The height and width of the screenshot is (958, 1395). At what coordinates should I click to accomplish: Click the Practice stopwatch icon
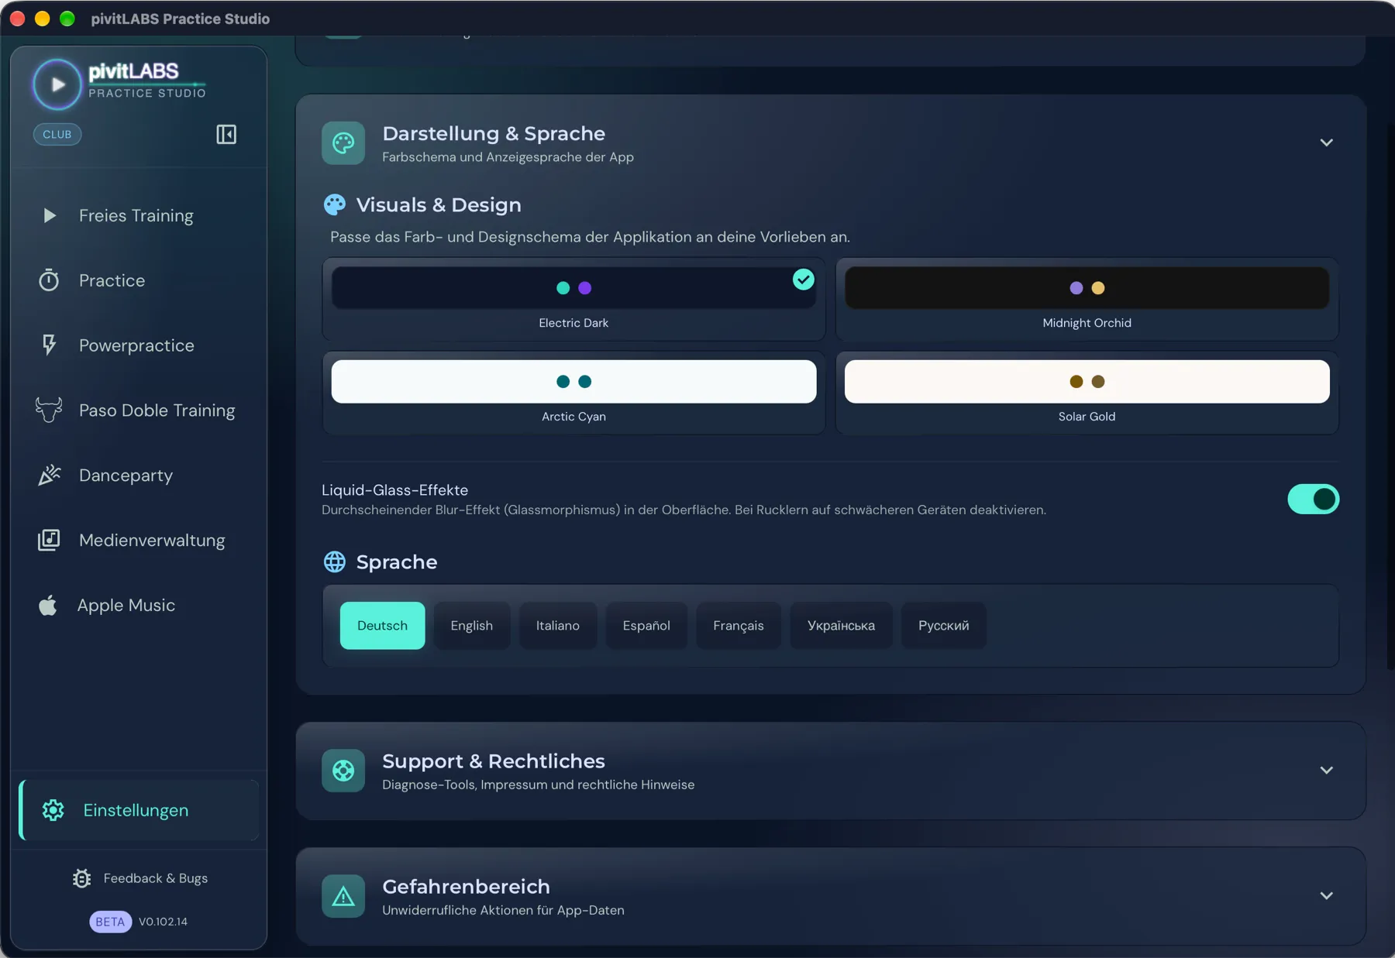click(49, 280)
